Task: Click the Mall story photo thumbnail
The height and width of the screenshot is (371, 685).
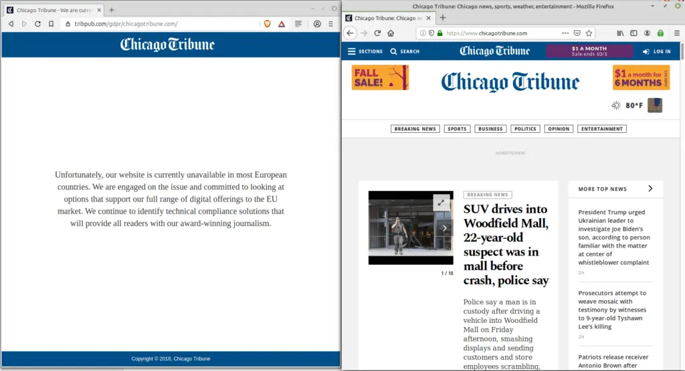Action: click(x=411, y=228)
